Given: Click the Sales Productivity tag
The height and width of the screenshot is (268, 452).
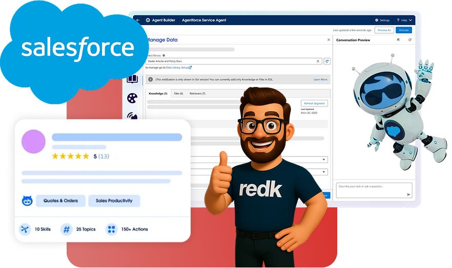Looking at the screenshot, I should pyautogui.click(x=114, y=200).
